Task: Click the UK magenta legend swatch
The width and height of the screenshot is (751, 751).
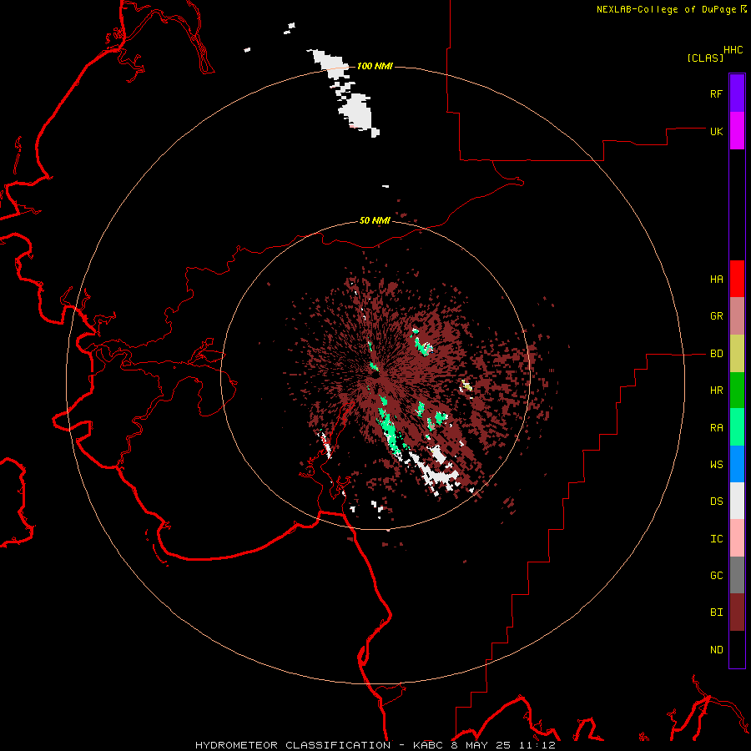Action: 737,130
